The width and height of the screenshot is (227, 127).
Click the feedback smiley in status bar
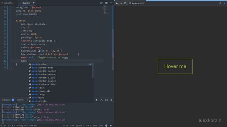click(106, 126)
